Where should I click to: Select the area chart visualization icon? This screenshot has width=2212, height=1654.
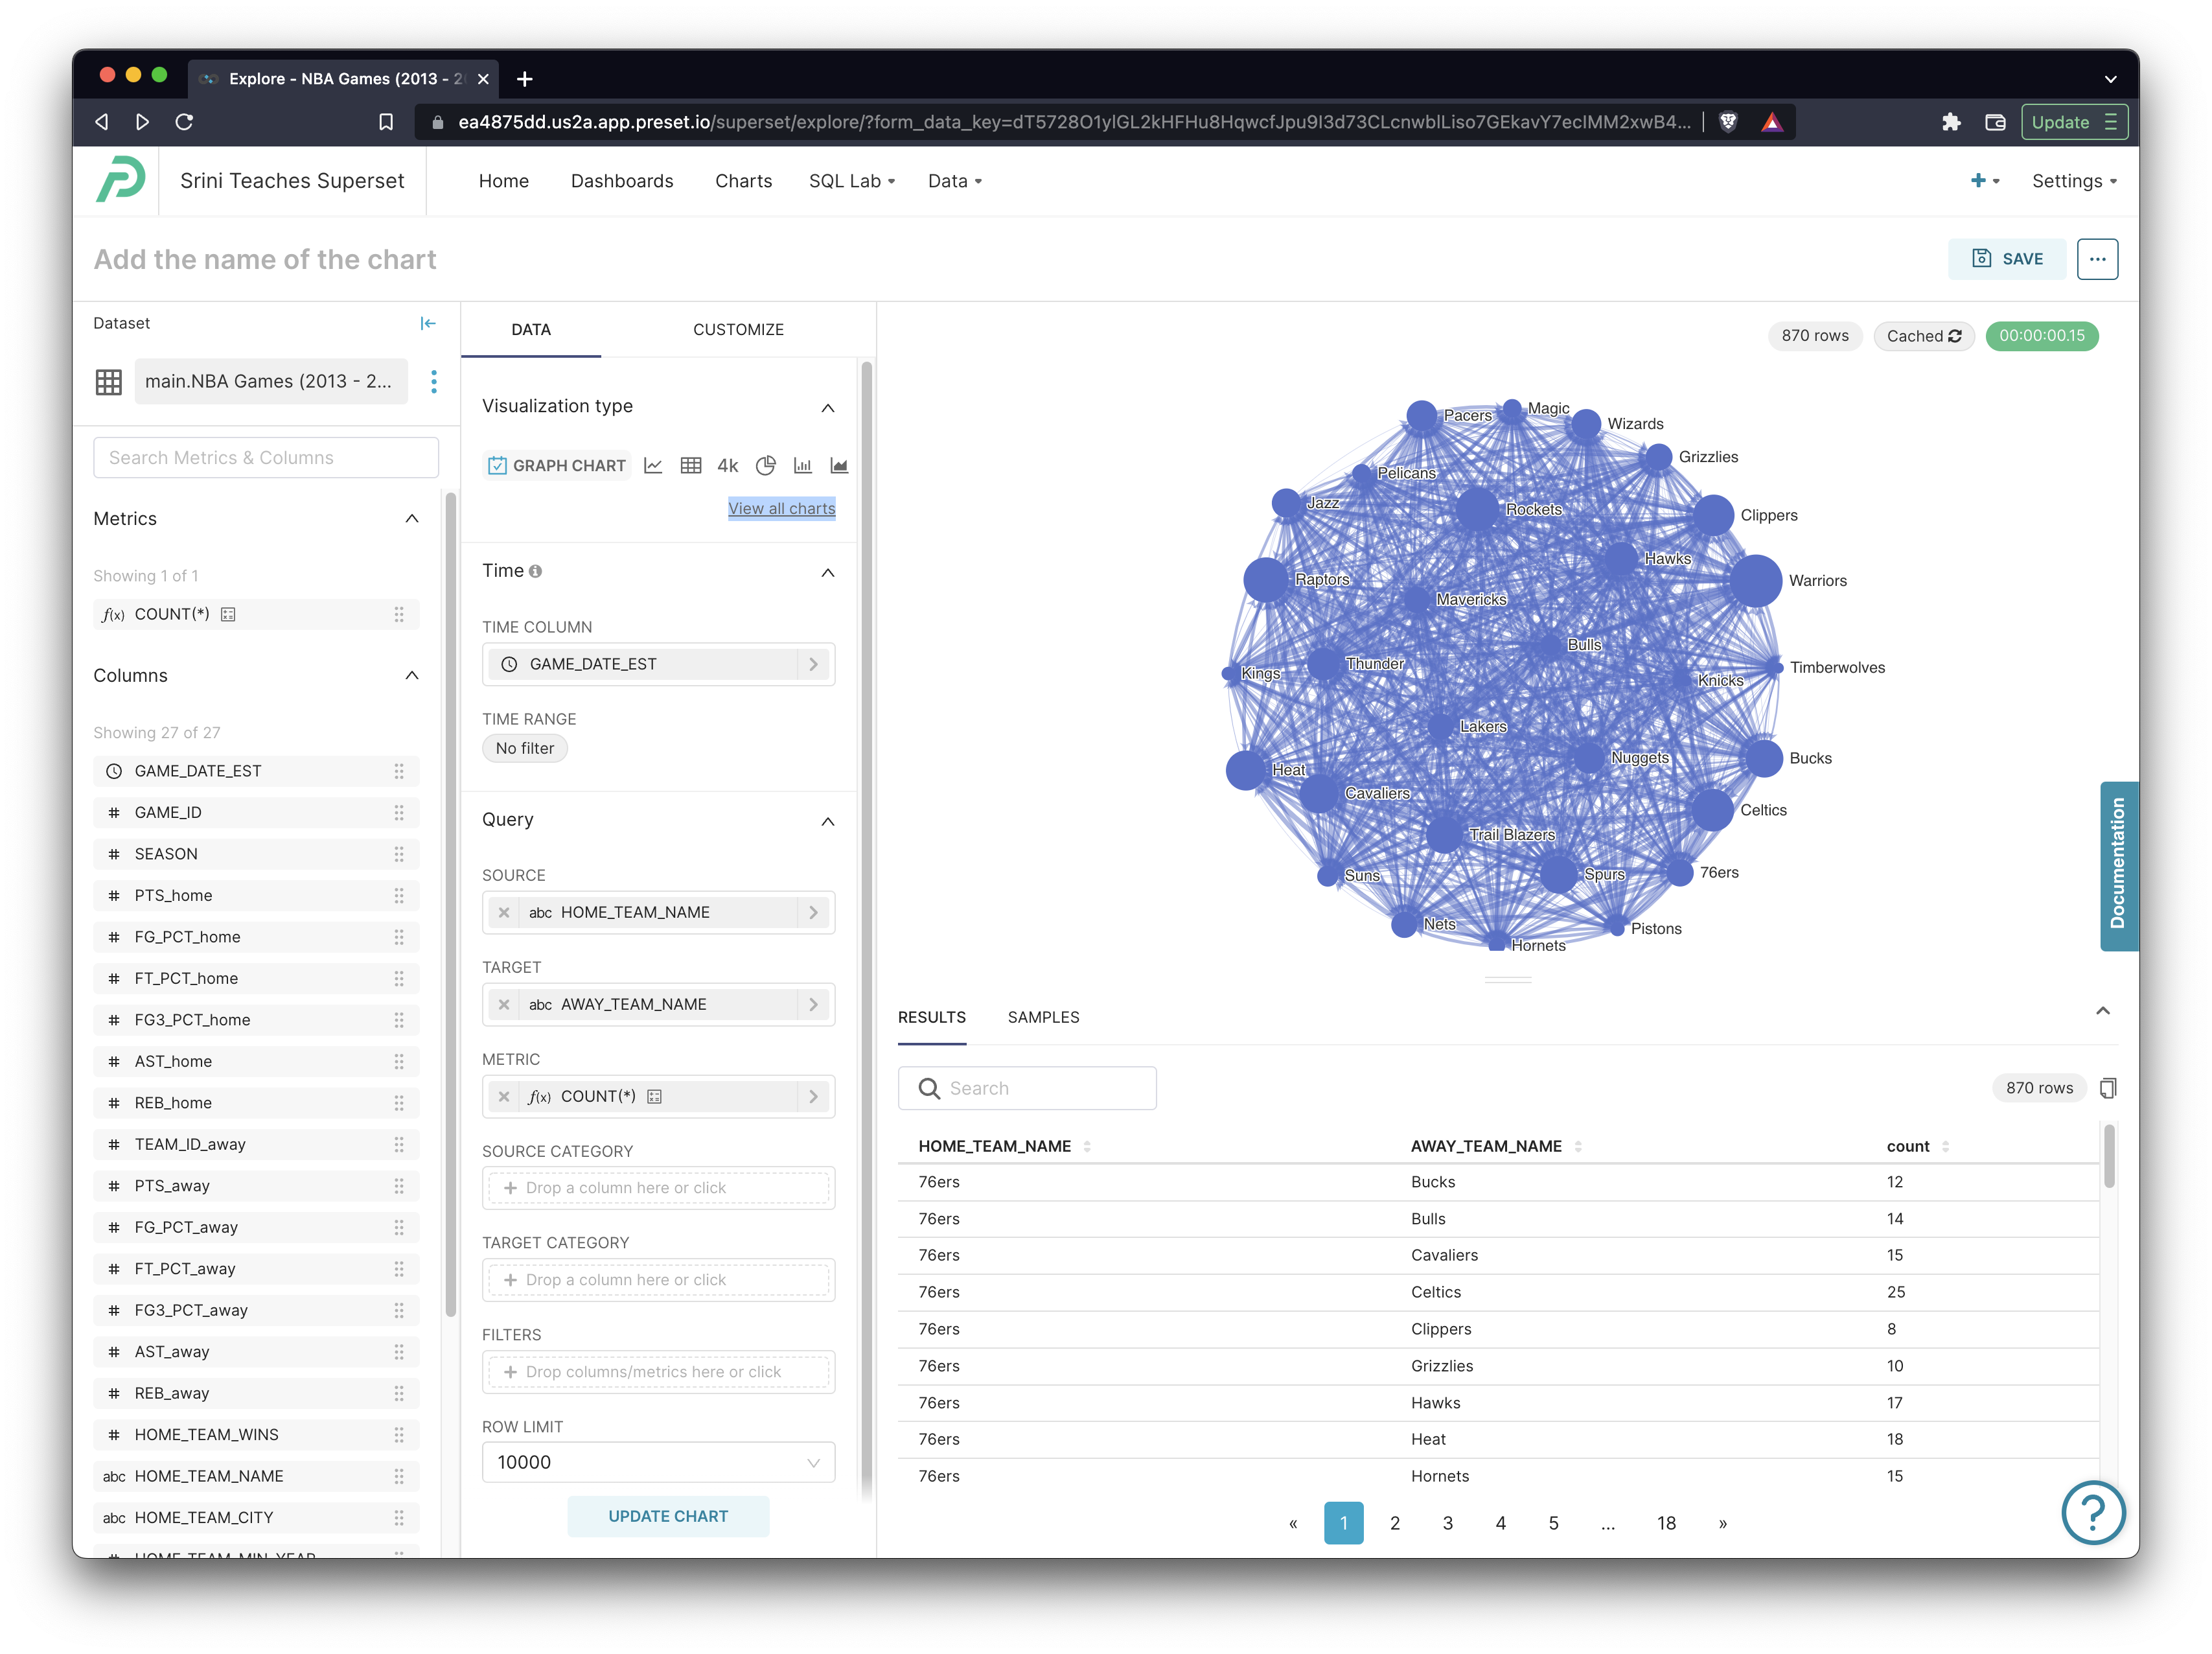point(839,465)
